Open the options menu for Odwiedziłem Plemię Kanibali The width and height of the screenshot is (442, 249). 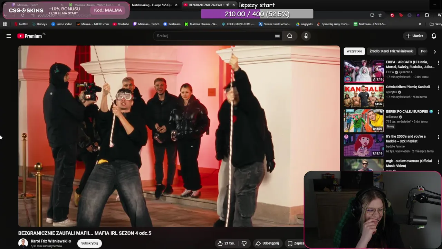pyautogui.click(x=439, y=87)
